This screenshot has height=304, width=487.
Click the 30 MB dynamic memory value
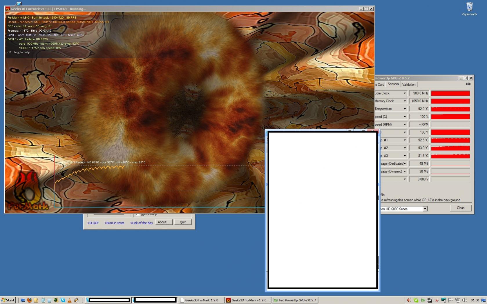click(x=419, y=172)
